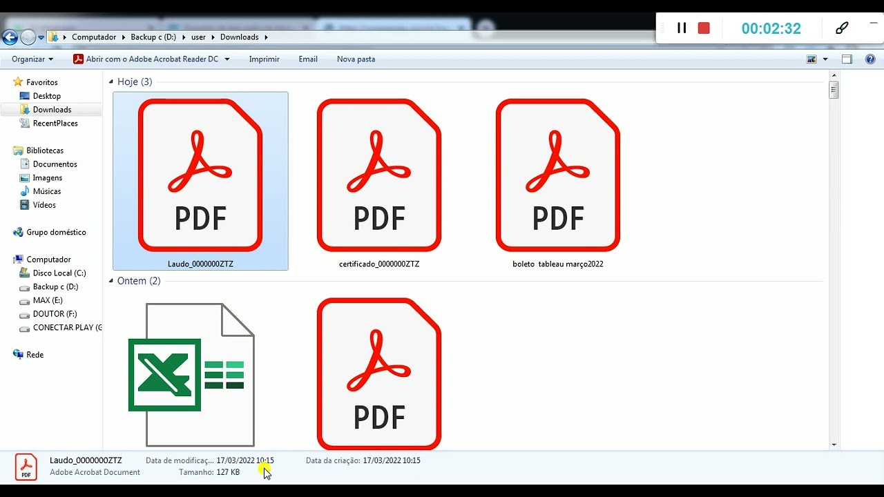Select Desktop under Favoritos
Viewport: 884px width, 497px height.
47,96
